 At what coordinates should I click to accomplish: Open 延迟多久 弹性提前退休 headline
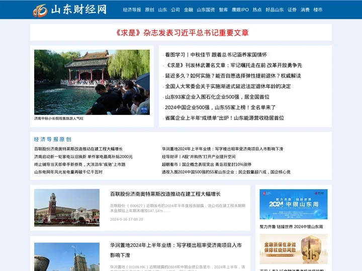point(233,76)
